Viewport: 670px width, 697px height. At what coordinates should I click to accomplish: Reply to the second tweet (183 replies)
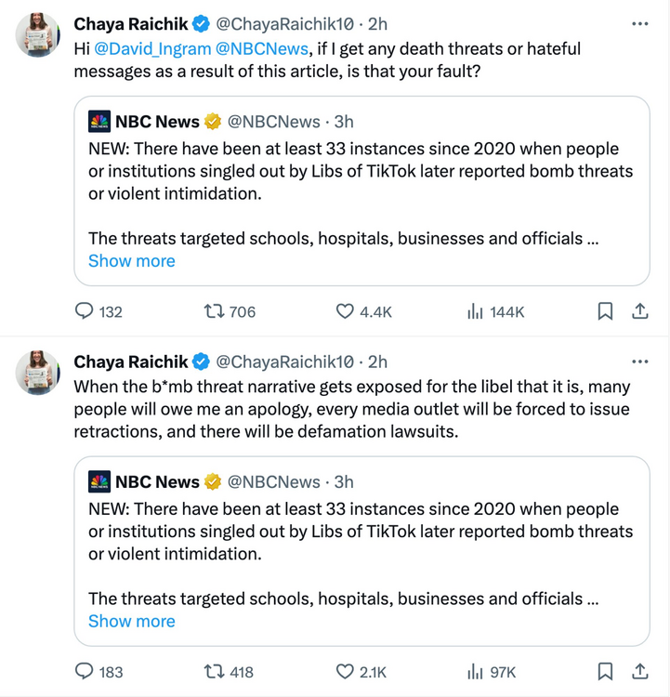pos(85,671)
